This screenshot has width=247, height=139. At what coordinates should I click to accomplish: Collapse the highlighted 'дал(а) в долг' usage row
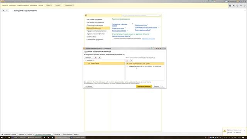click(127, 63)
